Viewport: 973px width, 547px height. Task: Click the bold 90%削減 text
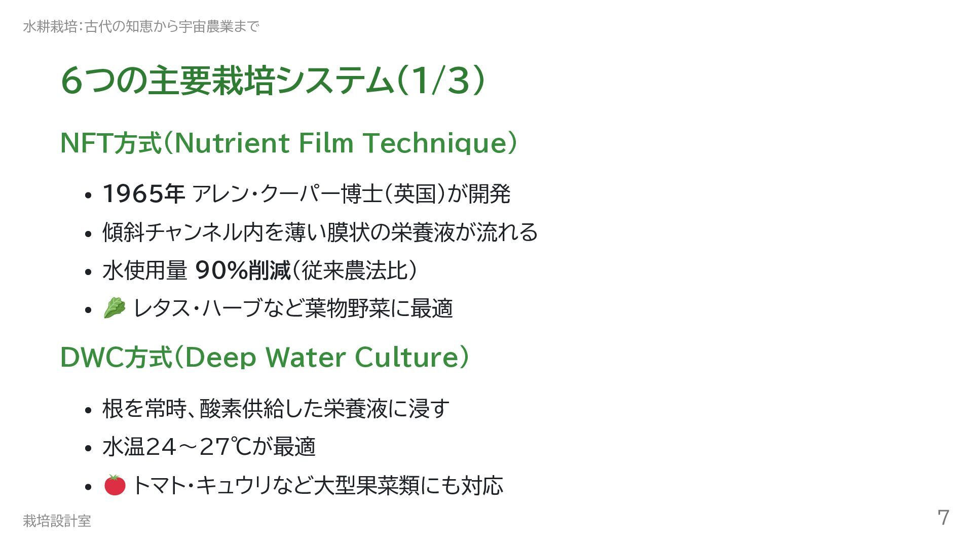point(243,270)
